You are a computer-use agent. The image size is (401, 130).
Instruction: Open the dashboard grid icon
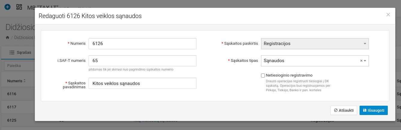19,7
